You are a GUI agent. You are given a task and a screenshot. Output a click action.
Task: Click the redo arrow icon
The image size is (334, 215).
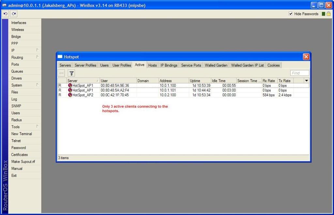(x=13, y=13)
